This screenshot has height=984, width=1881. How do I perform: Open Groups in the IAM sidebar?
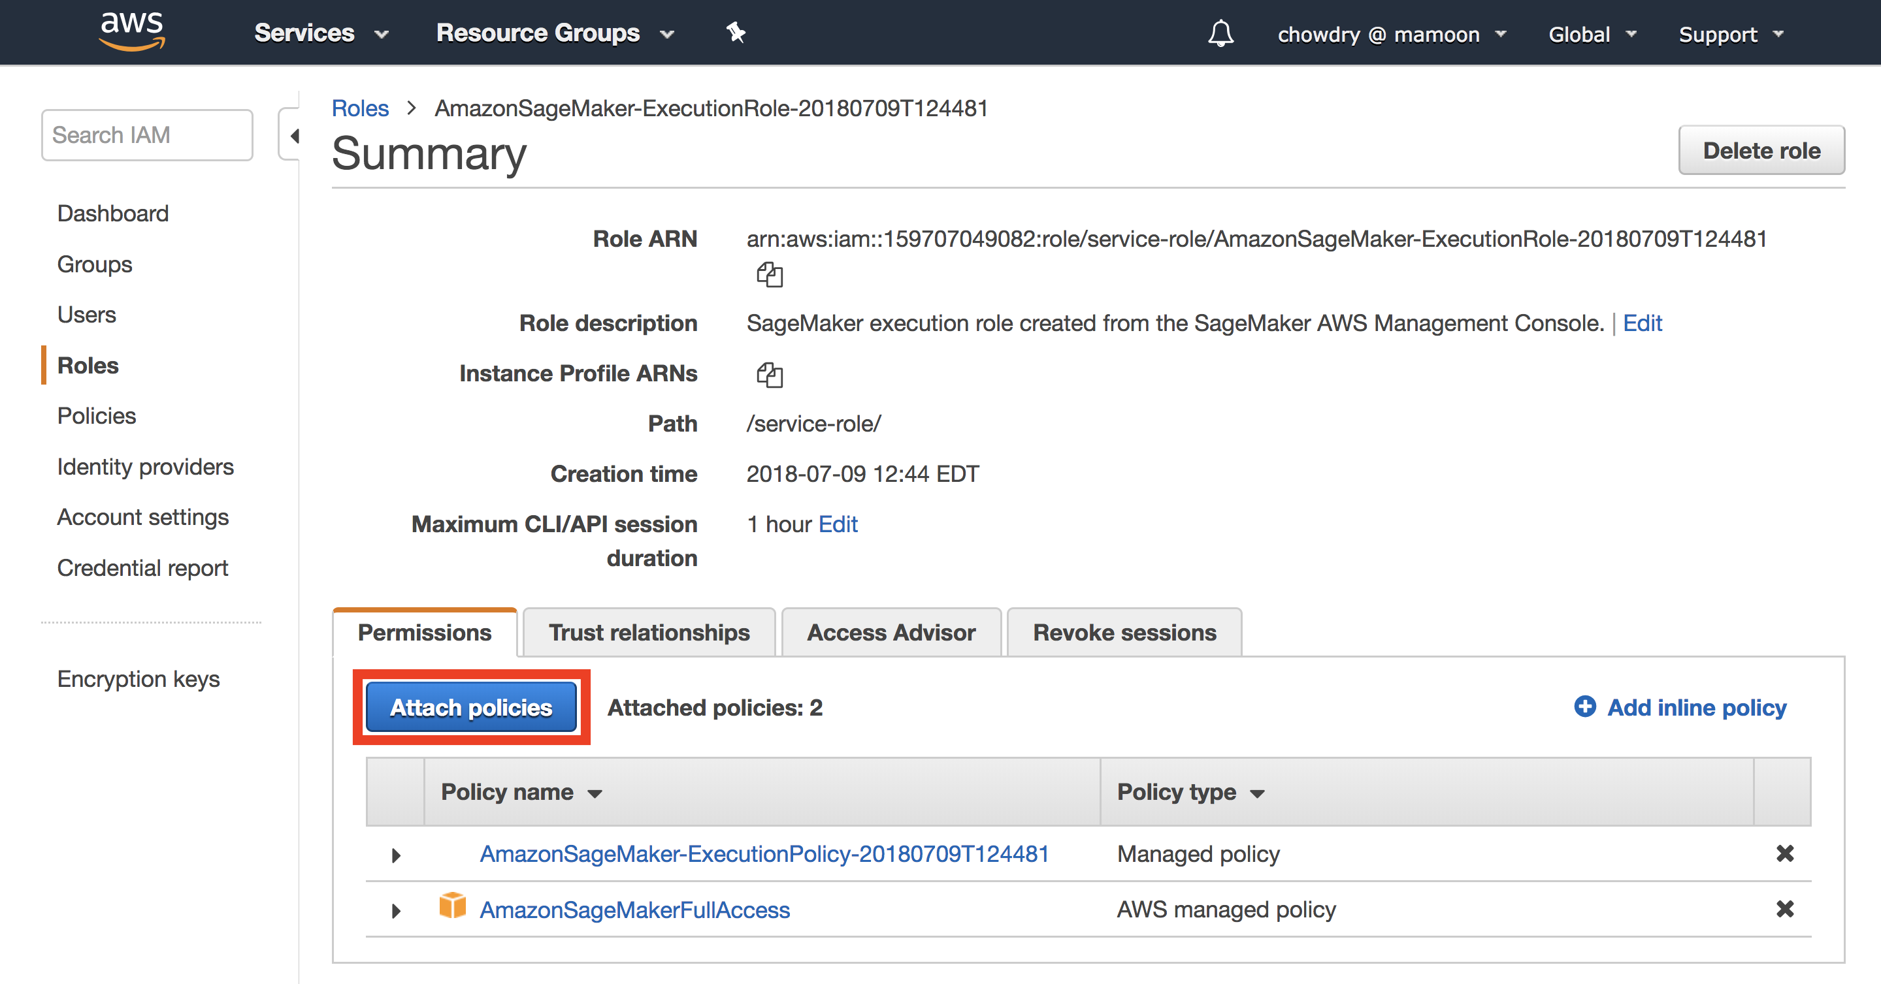tap(95, 264)
